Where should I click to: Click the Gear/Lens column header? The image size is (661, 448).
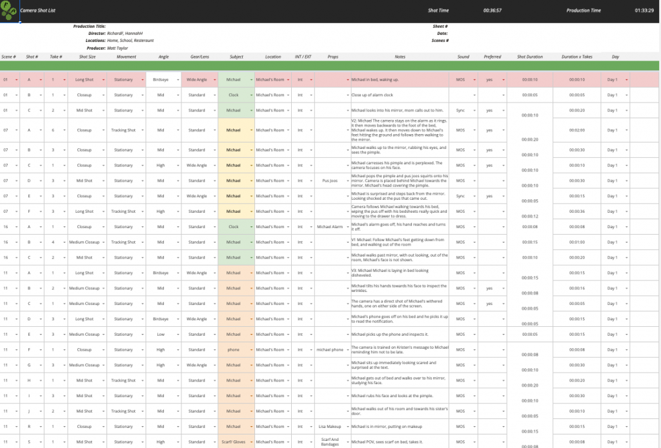[199, 57]
